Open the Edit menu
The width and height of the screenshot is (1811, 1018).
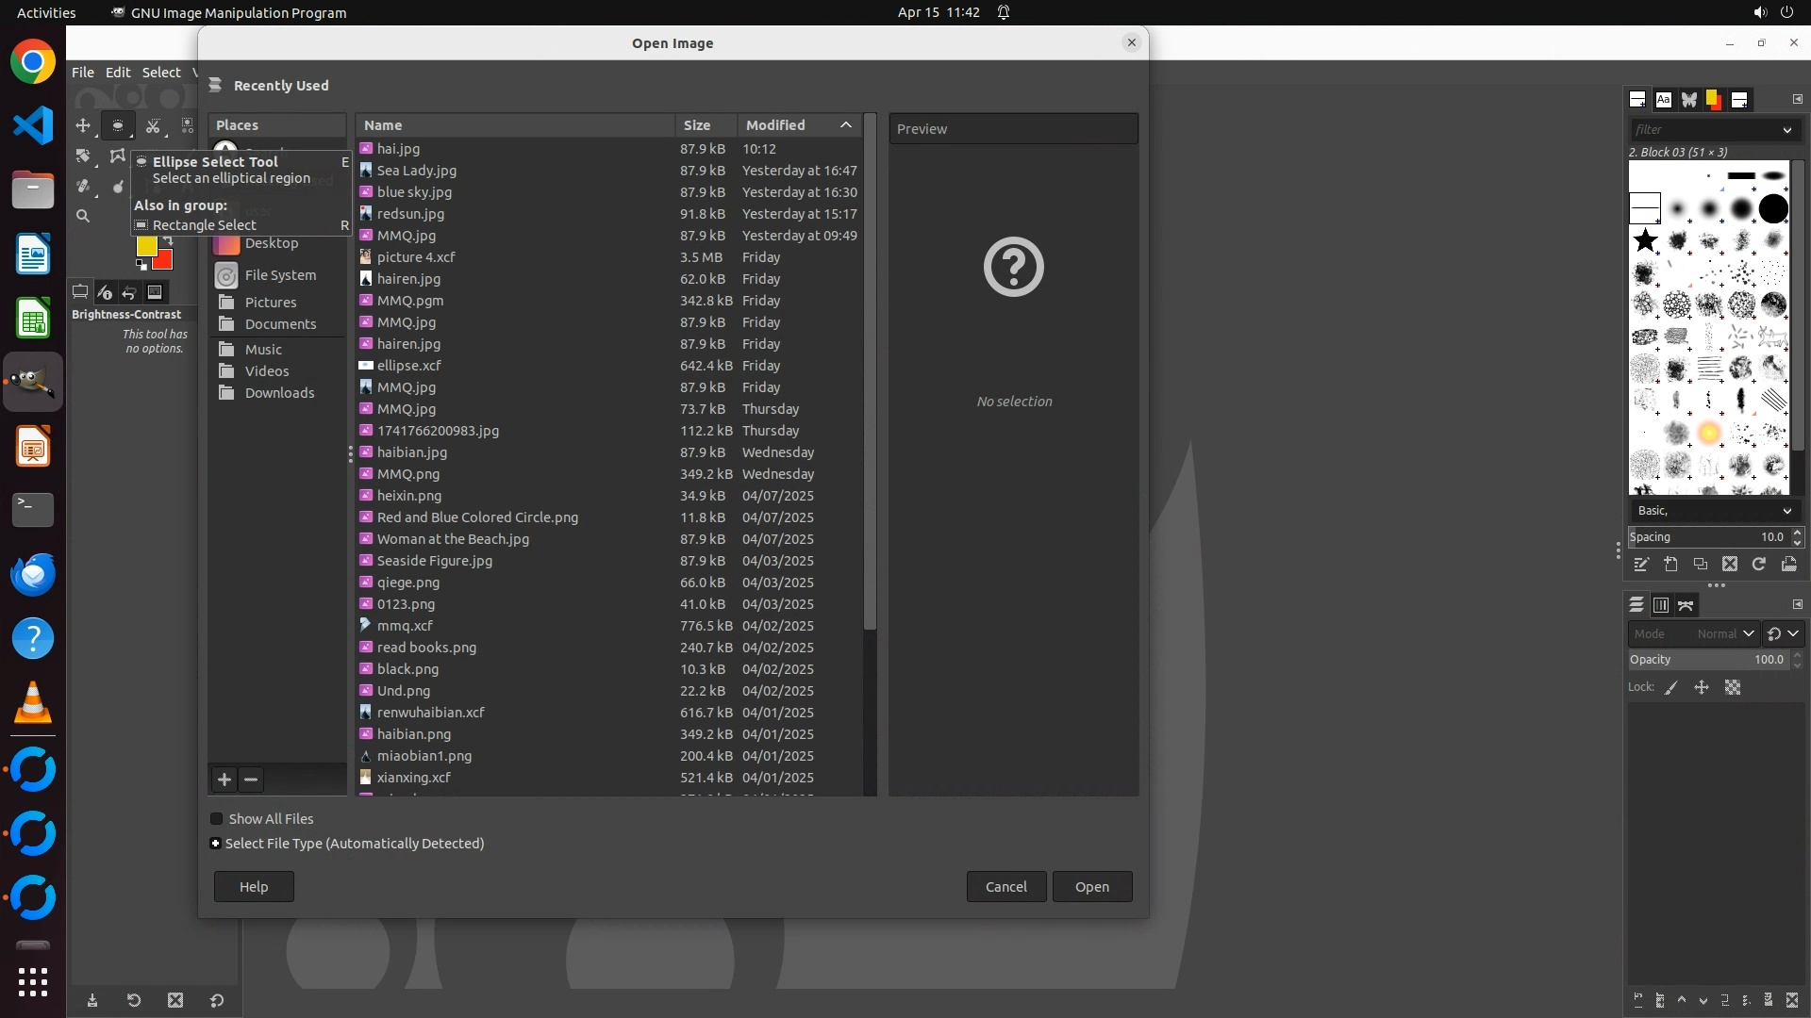pos(118,73)
